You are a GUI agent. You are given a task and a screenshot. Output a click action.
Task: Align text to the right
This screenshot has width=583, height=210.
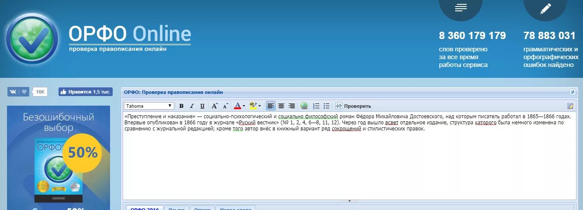(x=292, y=106)
